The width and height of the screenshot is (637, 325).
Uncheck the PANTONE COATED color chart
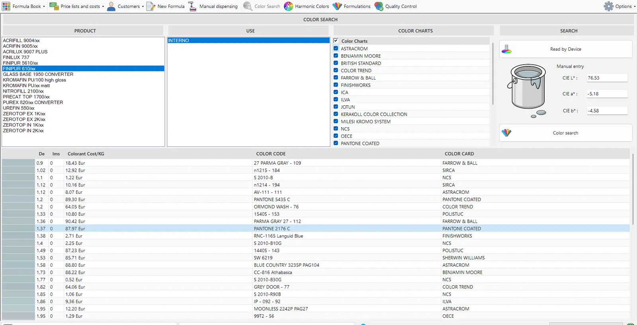click(x=336, y=143)
